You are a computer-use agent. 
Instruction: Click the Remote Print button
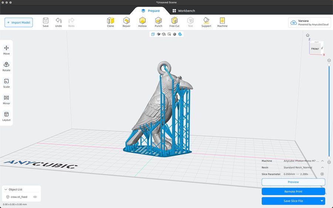pyautogui.click(x=293, y=191)
